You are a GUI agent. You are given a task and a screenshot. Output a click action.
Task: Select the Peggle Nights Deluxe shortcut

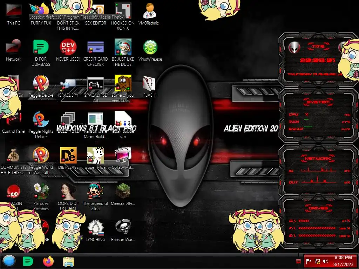41,125
